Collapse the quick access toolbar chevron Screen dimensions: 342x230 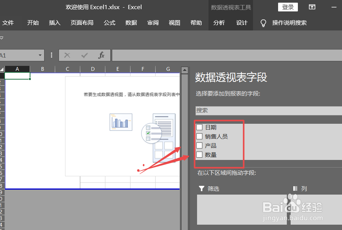tap(3, 38)
